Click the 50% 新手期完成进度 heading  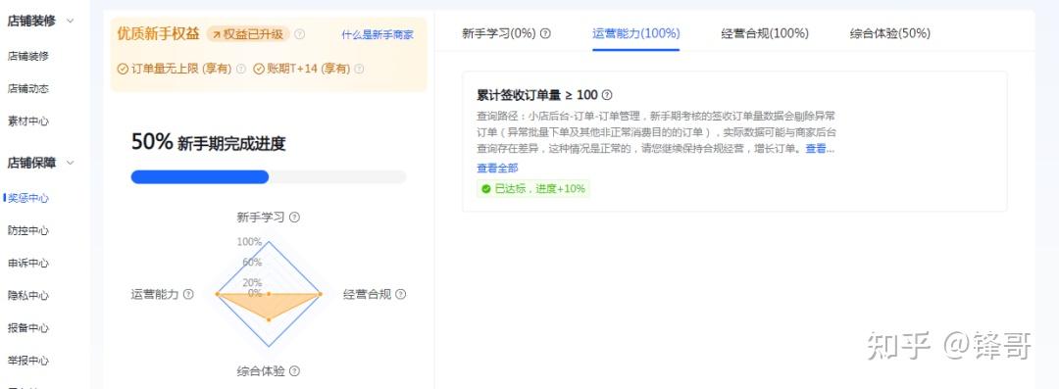point(208,142)
